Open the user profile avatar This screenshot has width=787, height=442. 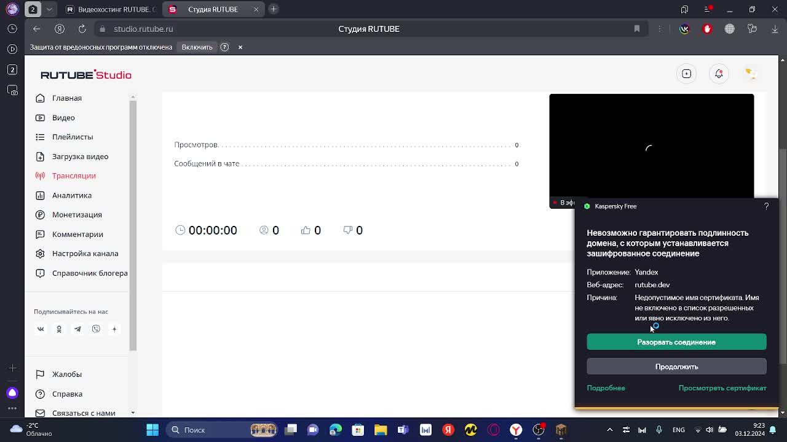tap(751, 74)
